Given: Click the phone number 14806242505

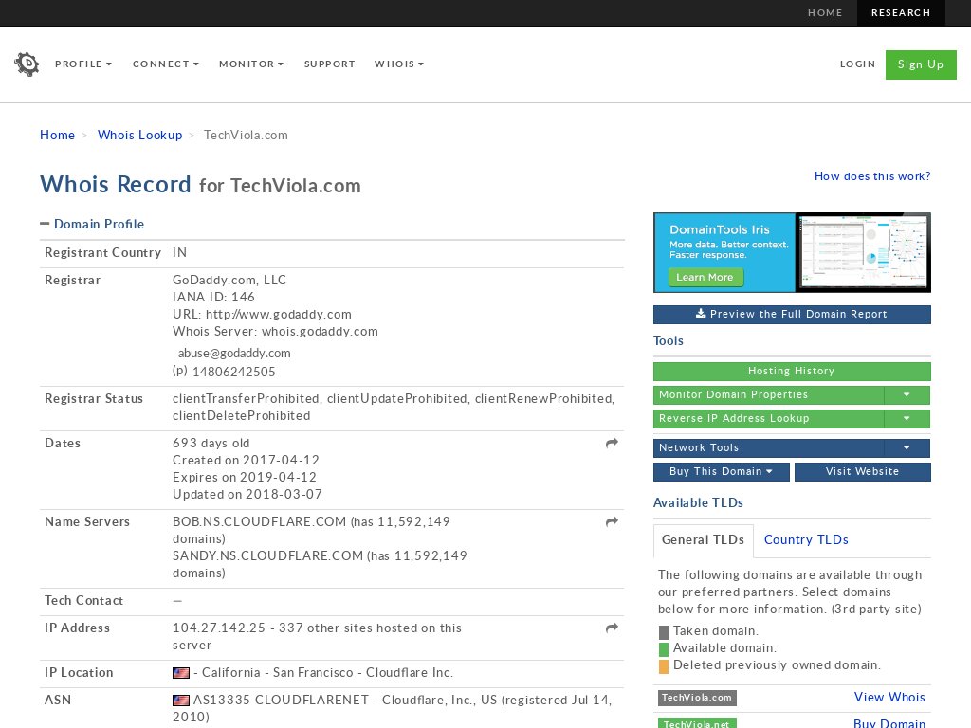Looking at the screenshot, I should click(234, 372).
